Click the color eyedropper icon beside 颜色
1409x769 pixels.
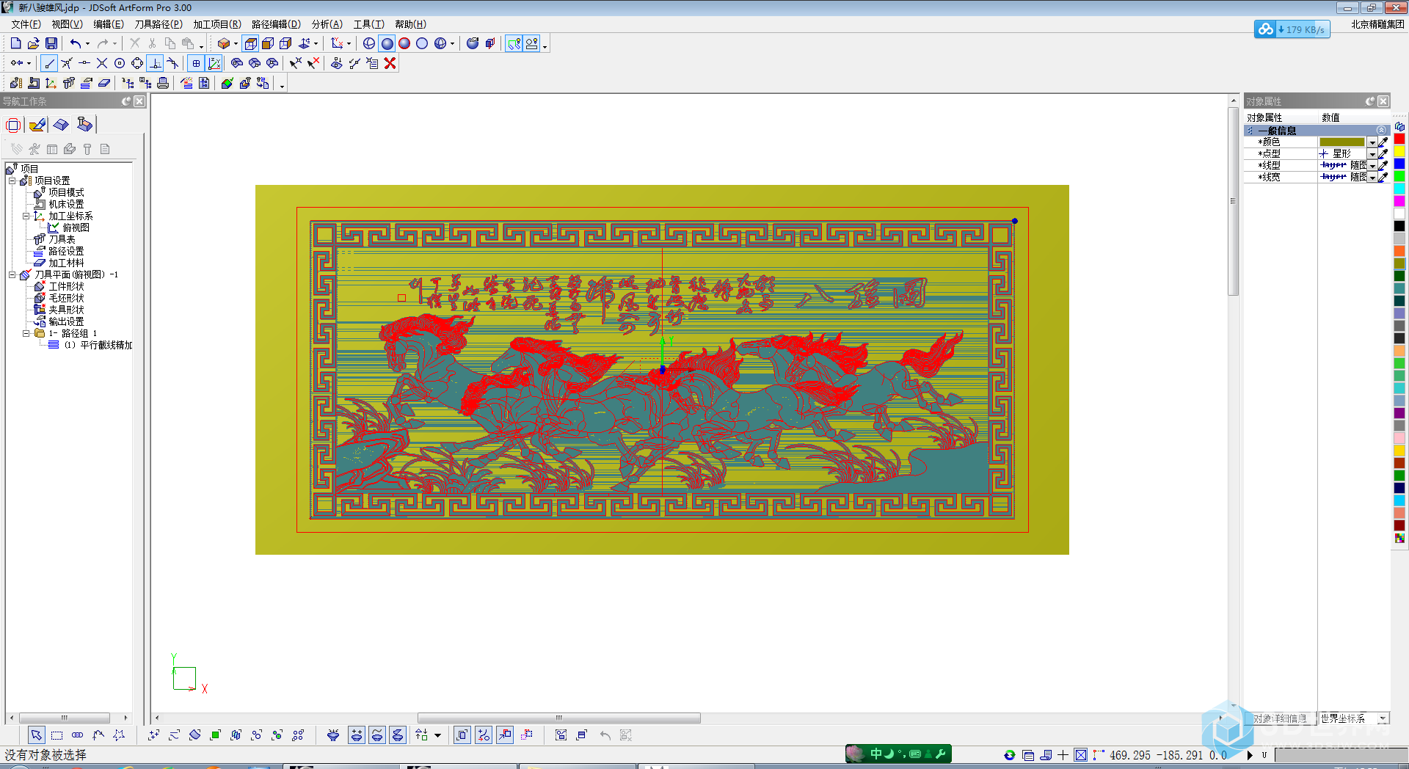point(1383,142)
